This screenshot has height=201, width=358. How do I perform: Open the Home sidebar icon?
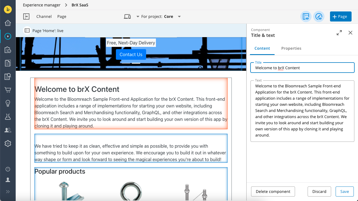(8, 23)
